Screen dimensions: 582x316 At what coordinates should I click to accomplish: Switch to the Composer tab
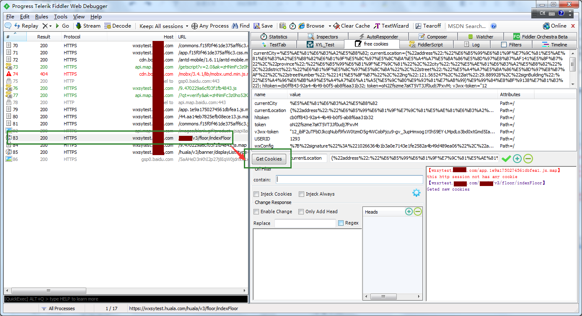tap(432, 37)
